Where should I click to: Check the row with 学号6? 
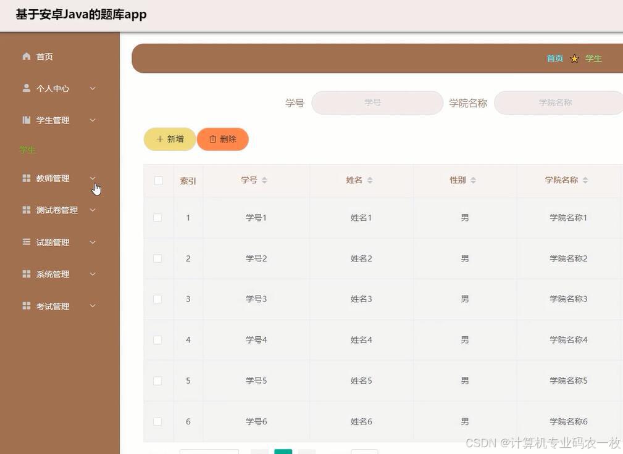[157, 421]
